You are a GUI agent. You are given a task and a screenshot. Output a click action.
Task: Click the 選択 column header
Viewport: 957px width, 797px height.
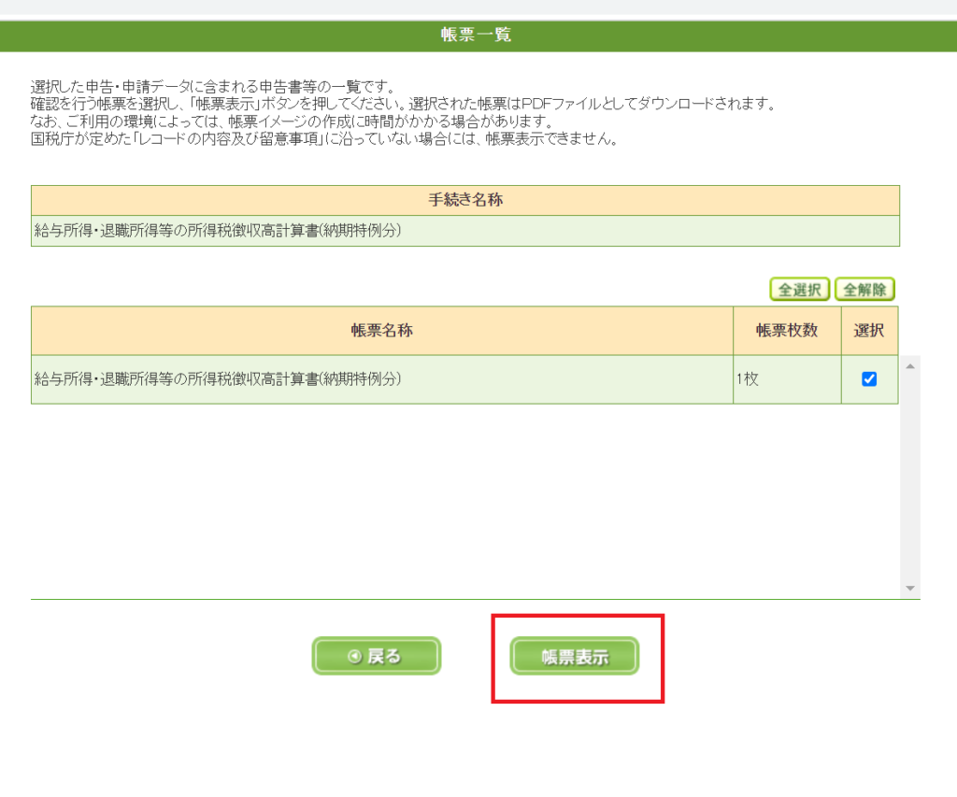coord(869,331)
